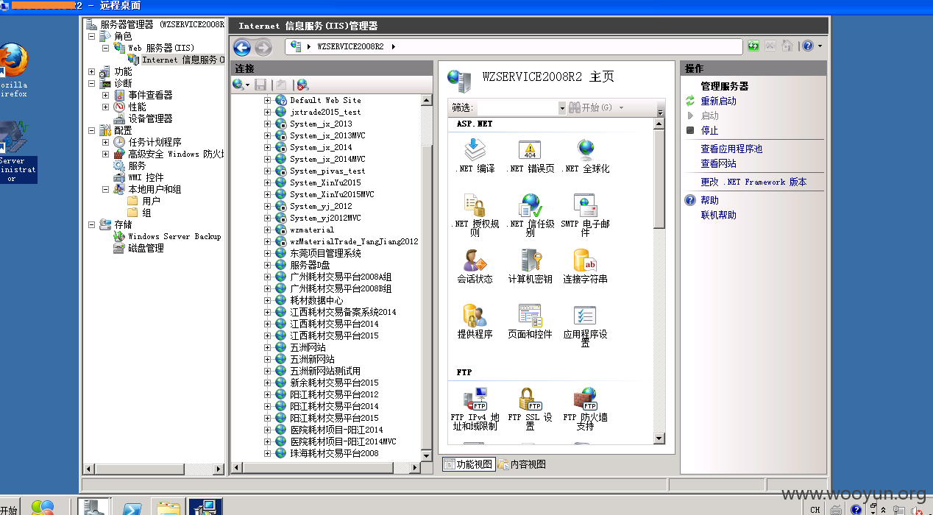This screenshot has width=933, height=515.
Task: Click 查看网站 link
Action: pos(718,163)
